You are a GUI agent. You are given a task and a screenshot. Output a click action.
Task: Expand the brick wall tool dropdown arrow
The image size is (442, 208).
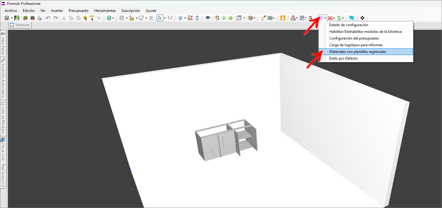pos(136,18)
